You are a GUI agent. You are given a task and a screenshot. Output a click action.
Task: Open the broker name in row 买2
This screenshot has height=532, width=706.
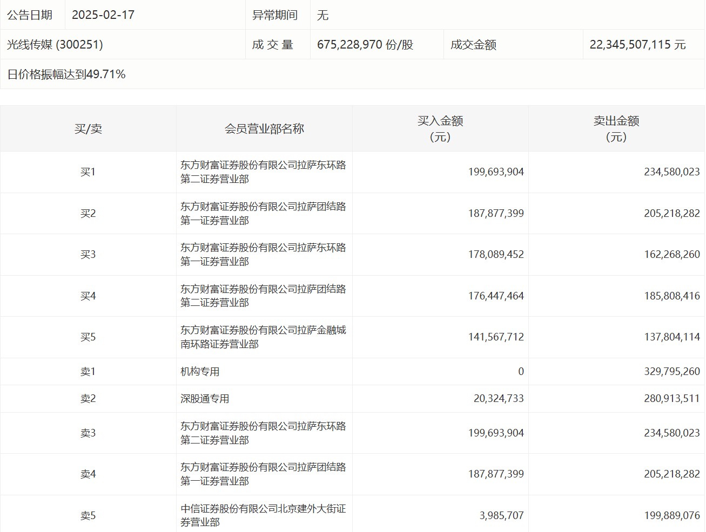[263, 214]
